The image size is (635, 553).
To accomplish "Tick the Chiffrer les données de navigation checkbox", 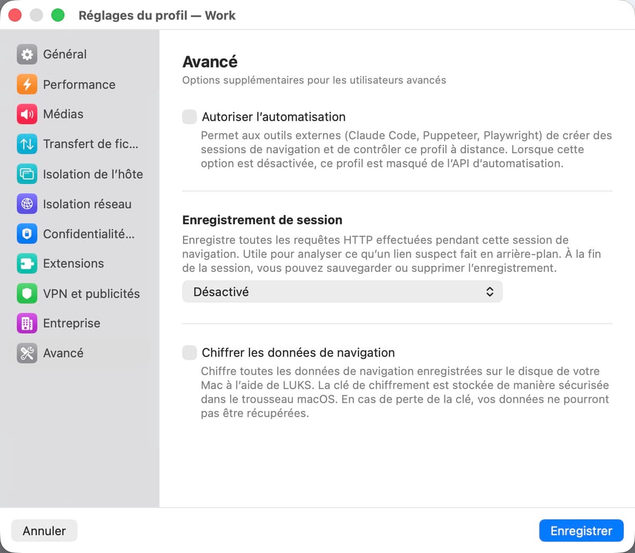I will 189,352.
